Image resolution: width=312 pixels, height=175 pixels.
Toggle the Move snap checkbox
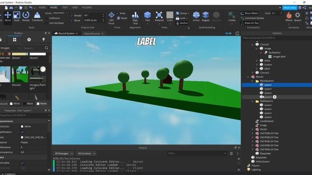72,20
